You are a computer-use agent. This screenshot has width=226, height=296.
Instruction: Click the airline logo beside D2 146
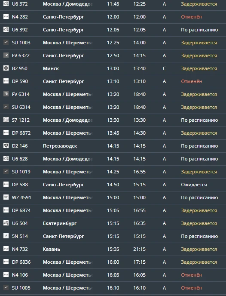click(x=6, y=145)
